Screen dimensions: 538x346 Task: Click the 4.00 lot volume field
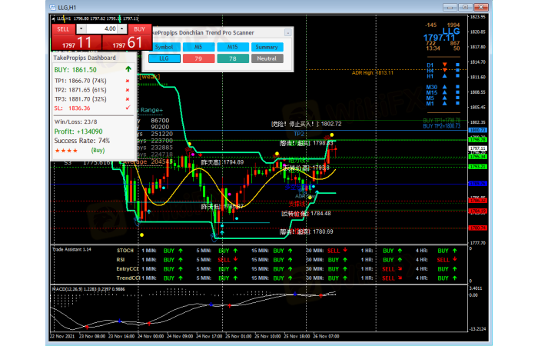[104, 28]
